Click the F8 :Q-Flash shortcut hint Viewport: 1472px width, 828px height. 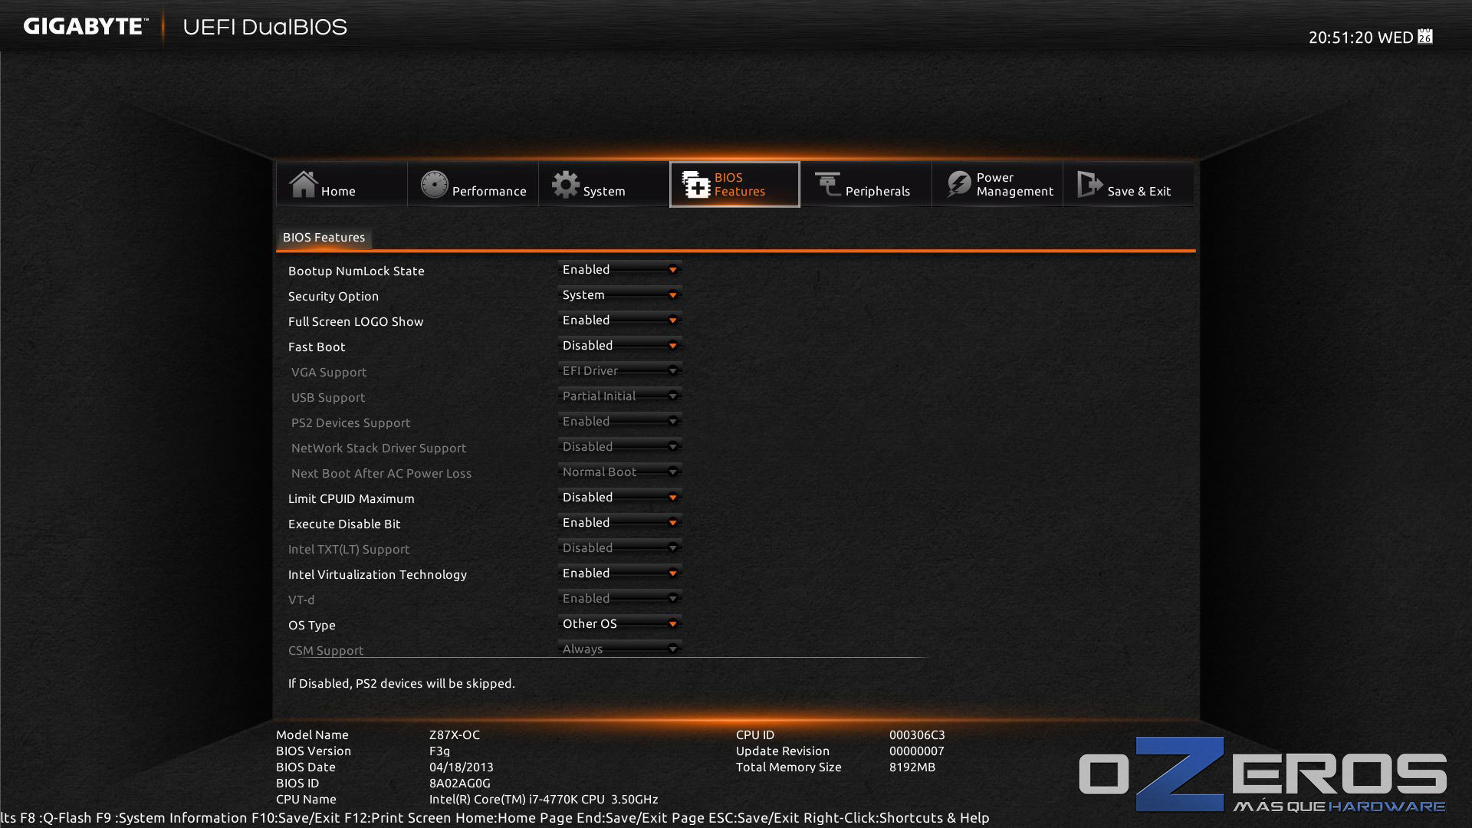[x=56, y=817]
